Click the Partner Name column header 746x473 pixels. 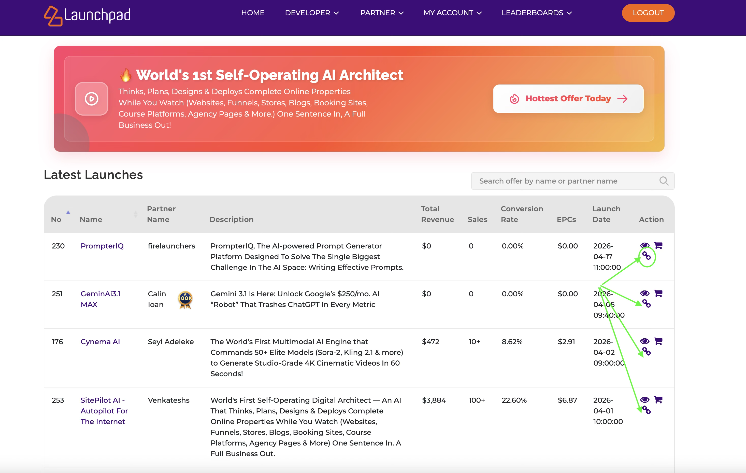(161, 214)
